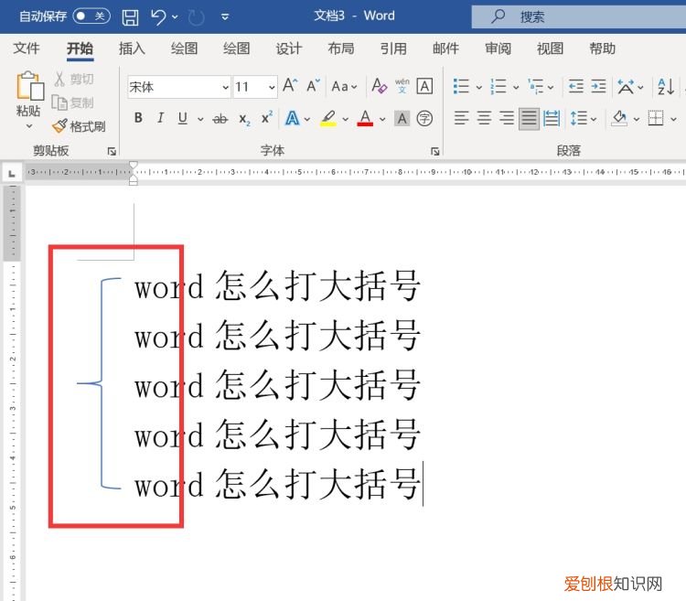Switch to the 设计 (Design) tab

click(x=289, y=48)
